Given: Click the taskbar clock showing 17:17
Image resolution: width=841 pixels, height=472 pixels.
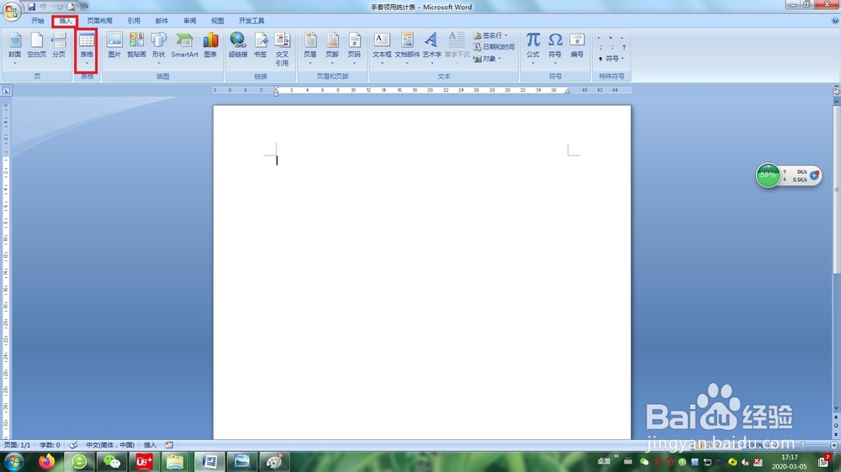Looking at the screenshot, I should (790, 461).
